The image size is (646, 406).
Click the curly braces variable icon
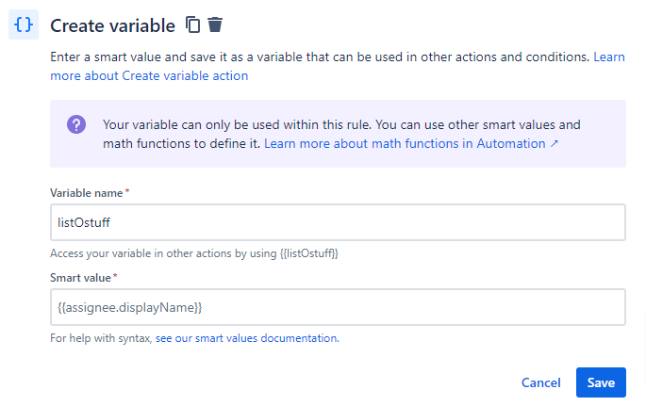pyautogui.click(x=25, y=25)
